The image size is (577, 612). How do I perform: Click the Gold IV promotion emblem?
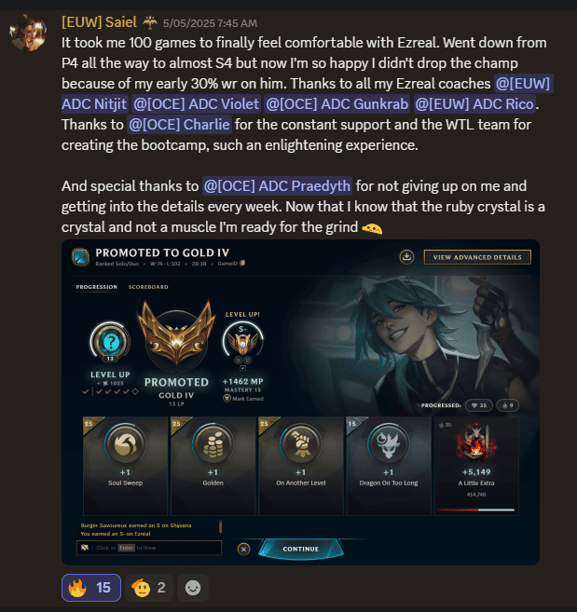(x=176, y=333)
